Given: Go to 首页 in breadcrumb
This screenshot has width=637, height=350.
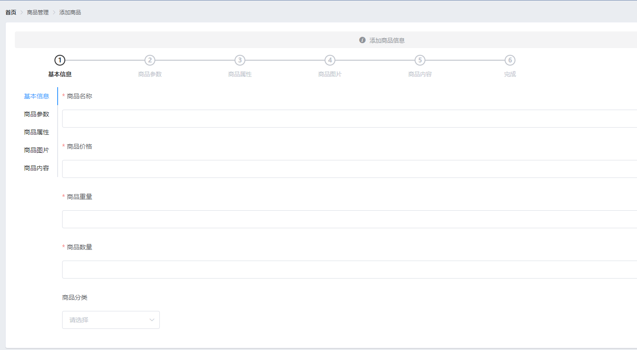Looking at the screenshot, I should pyautogui.click(x=11, y=13).
